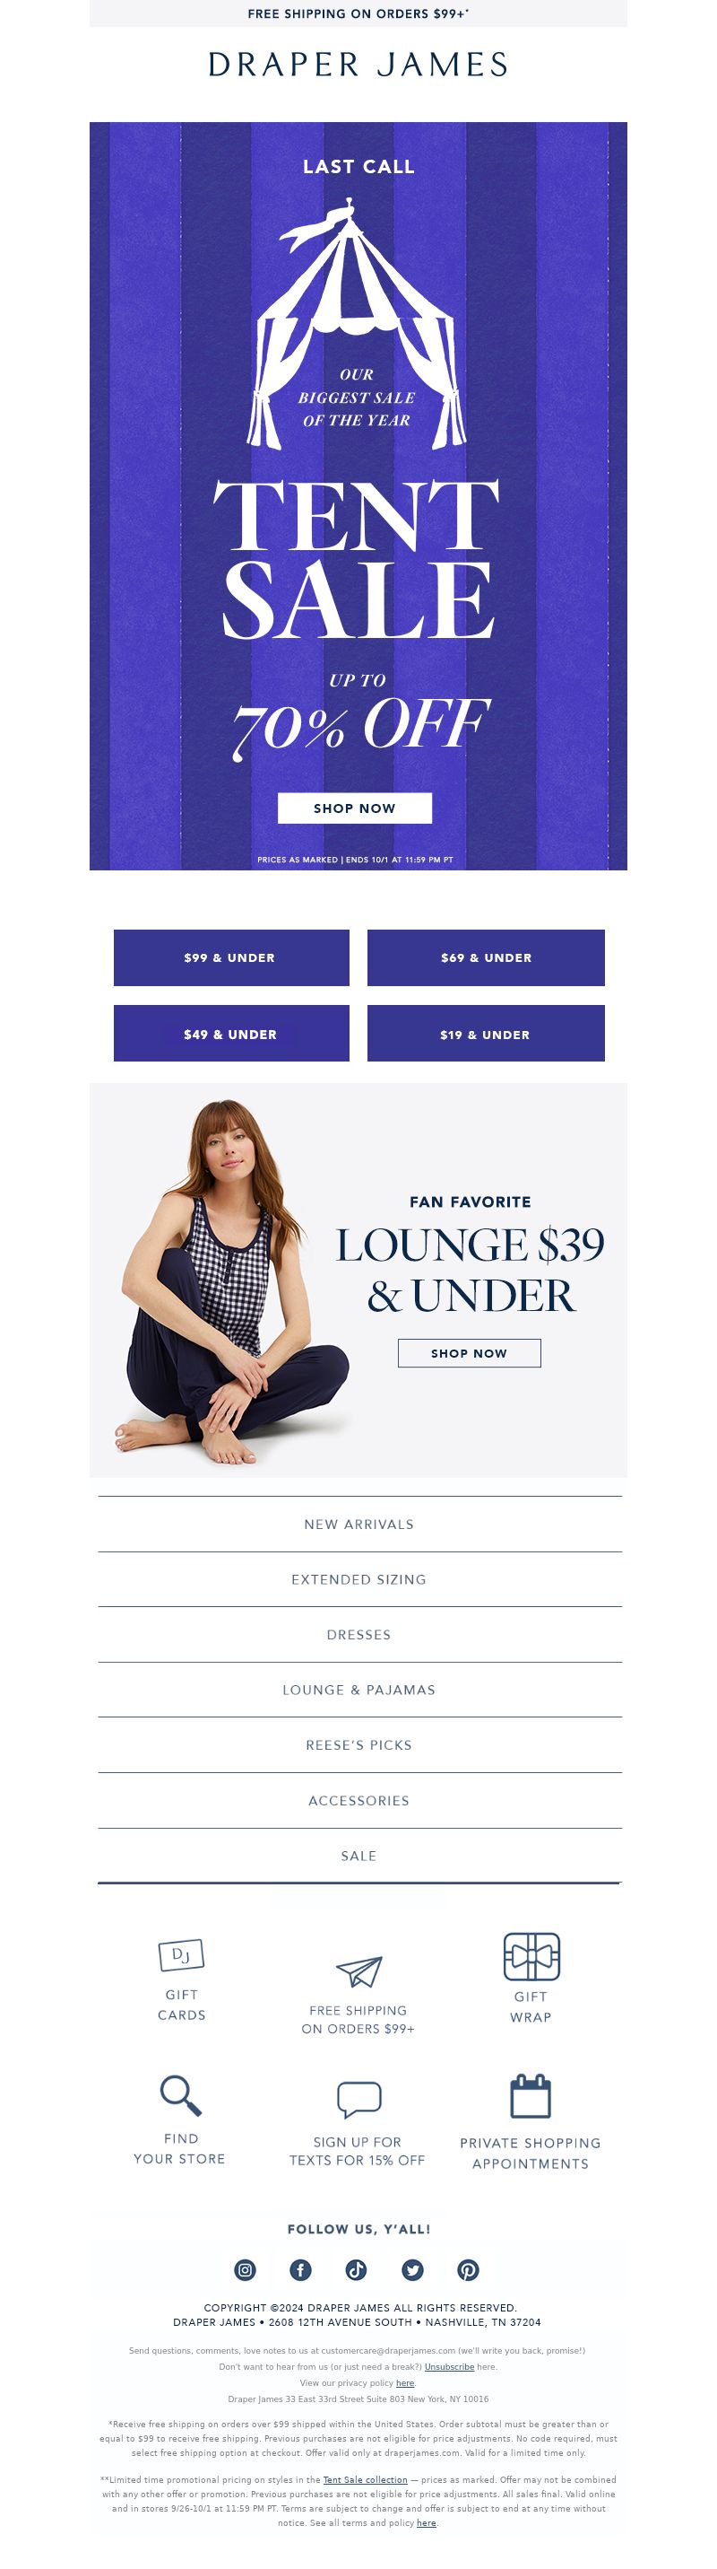Open the Twitter social icon
Image resolution: width=717 pixels, height=2569 pixels.
pos(412,2270)
